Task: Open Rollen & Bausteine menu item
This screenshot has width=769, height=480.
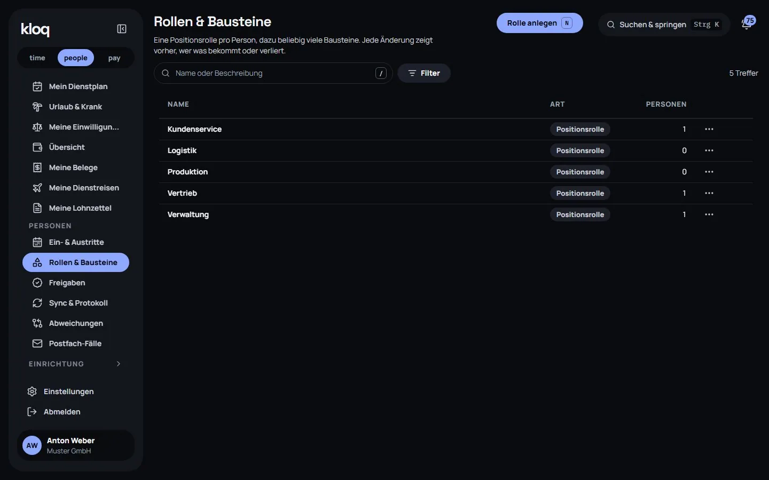Action: coord(76,262)
